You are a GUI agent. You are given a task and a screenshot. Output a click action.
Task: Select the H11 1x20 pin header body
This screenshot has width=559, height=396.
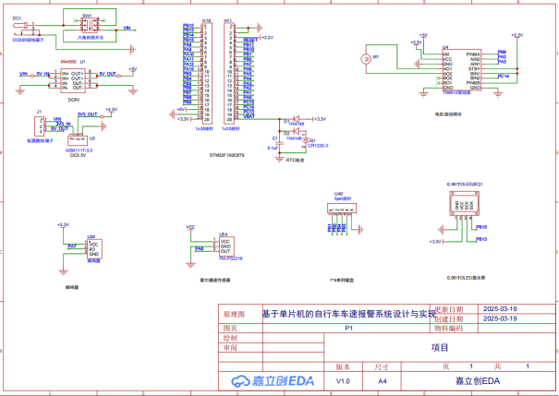click(x=229, y=73)
